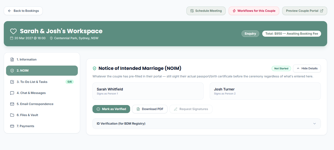Screen dimensions: 334x150
Task: Click Schedule Meeting button
Action: pyautogui.click(x=206, y=11)
